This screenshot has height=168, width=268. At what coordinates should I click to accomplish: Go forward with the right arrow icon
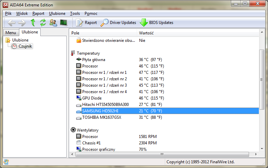(x=22, y=23)
